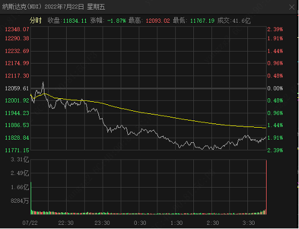Image resolution: width=299 pixels, height=229 pixels.
Task: Click the day high value 12093.02
Action: pyautogui.click(x=158, y=21)
